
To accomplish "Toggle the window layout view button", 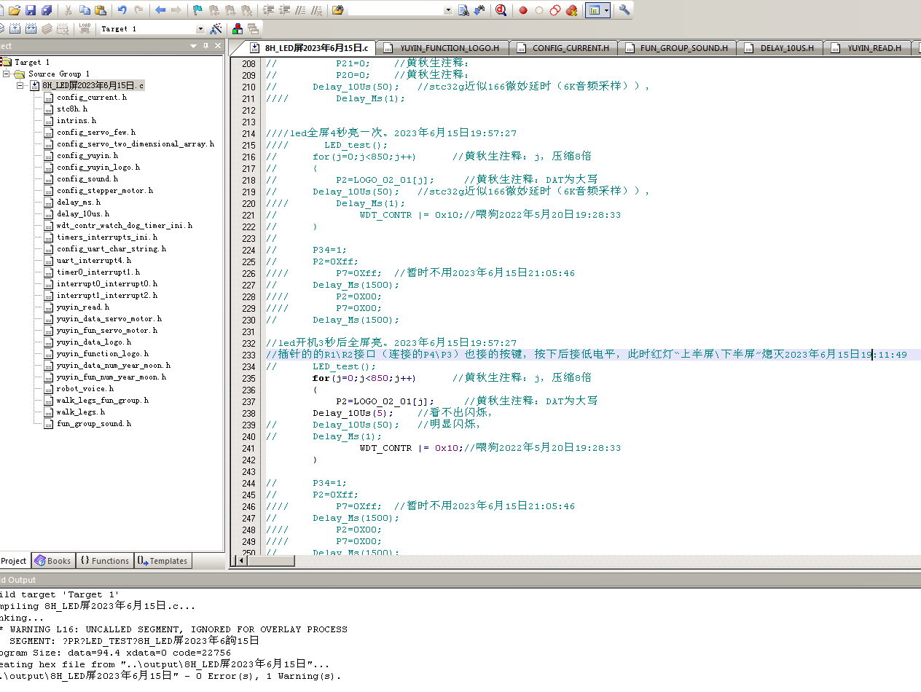I will [x=594, y=10].
